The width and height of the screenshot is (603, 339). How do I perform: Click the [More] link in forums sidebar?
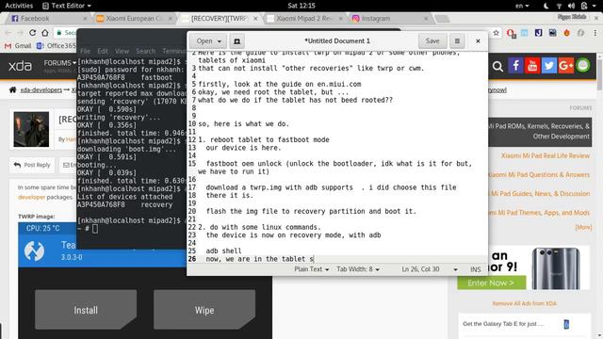click(x=583, y=227)
